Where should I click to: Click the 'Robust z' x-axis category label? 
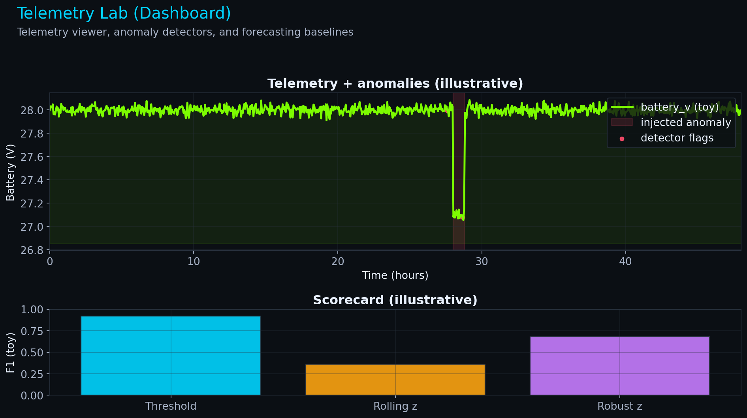pyautogui.click(x=619, y=406)
